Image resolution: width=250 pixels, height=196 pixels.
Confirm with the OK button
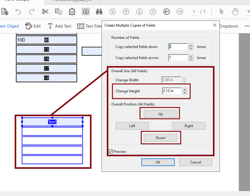click(x=158, y=162)
